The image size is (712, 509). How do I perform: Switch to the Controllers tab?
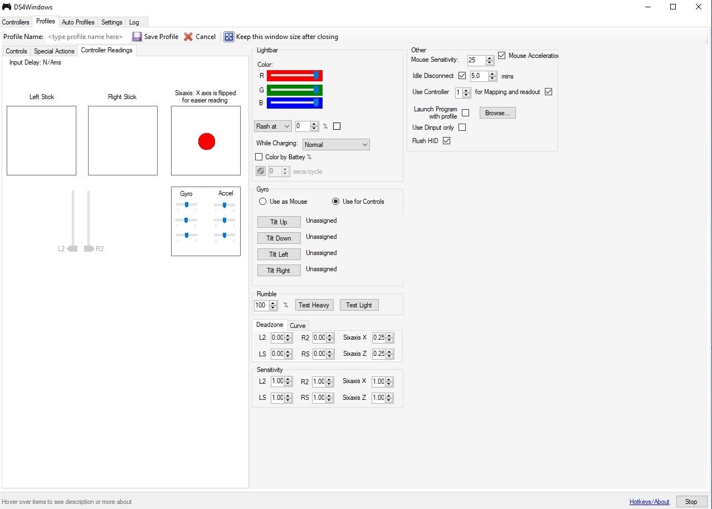click(x=16, y=22)
